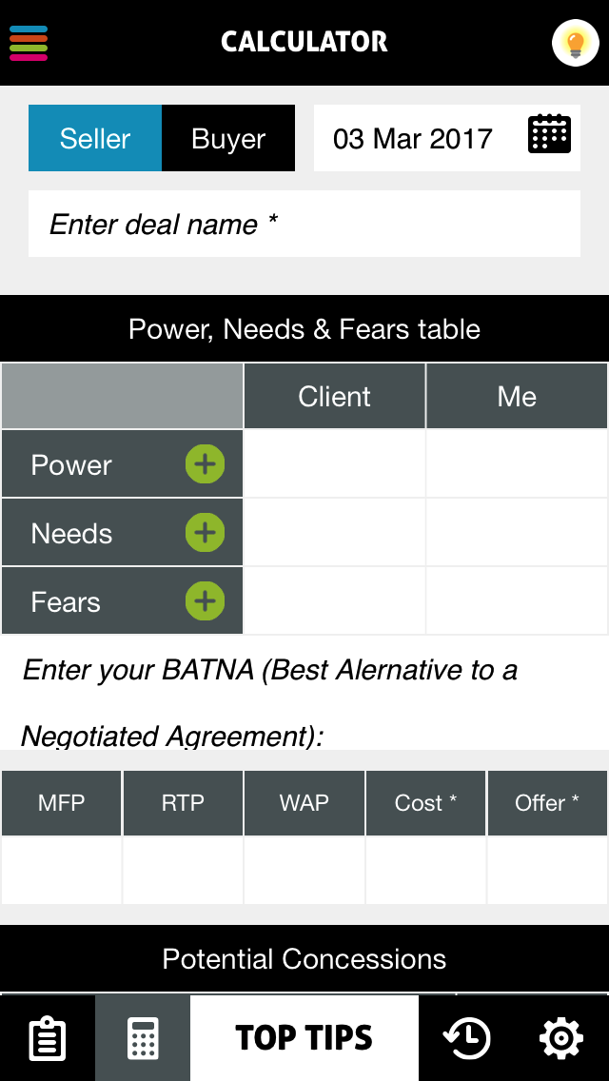Add a Needs entry with plus icon
Image resolution: width=609 pixels, height=1081 pixels.
pos(205,533)
